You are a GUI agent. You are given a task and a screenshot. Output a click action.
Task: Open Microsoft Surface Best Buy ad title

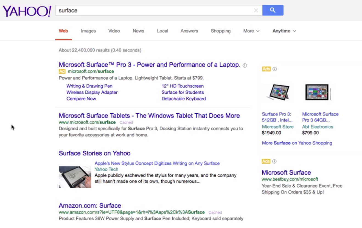[x=286, y=173]
